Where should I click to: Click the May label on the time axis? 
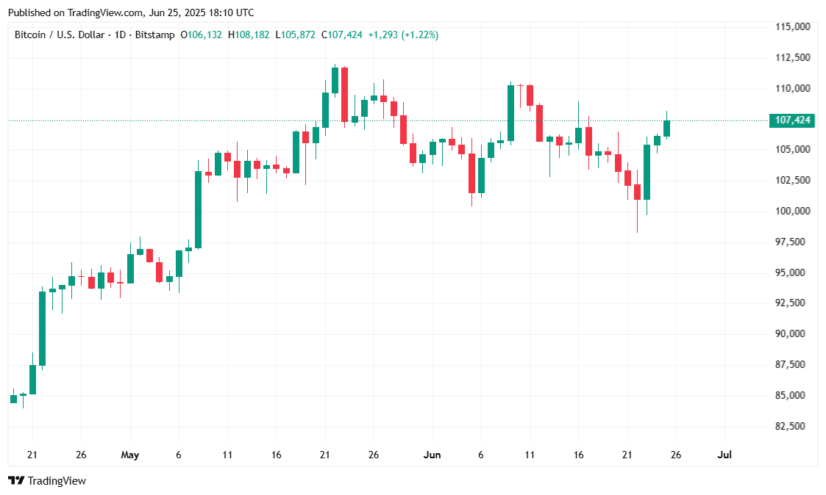coord(130,455)
